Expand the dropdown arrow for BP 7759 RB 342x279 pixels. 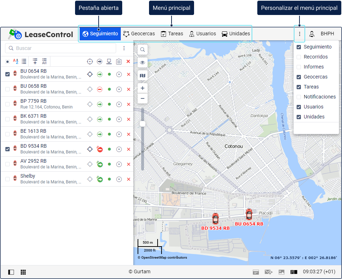119,104
